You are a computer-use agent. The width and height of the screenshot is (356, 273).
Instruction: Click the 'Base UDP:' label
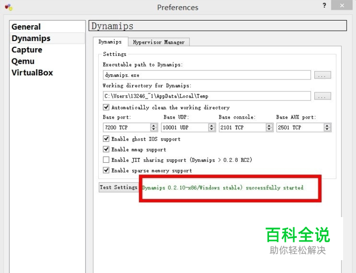(x=176, y=117)
